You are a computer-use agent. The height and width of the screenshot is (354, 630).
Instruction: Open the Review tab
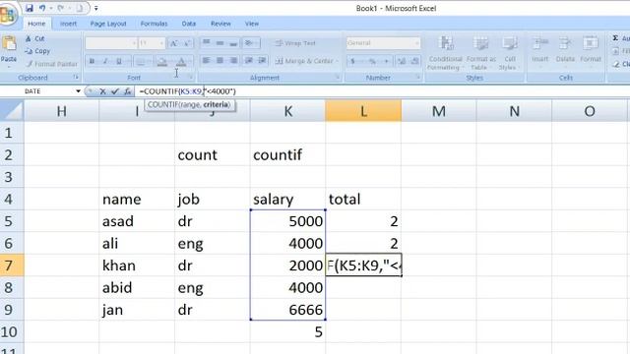pos(220,24)
